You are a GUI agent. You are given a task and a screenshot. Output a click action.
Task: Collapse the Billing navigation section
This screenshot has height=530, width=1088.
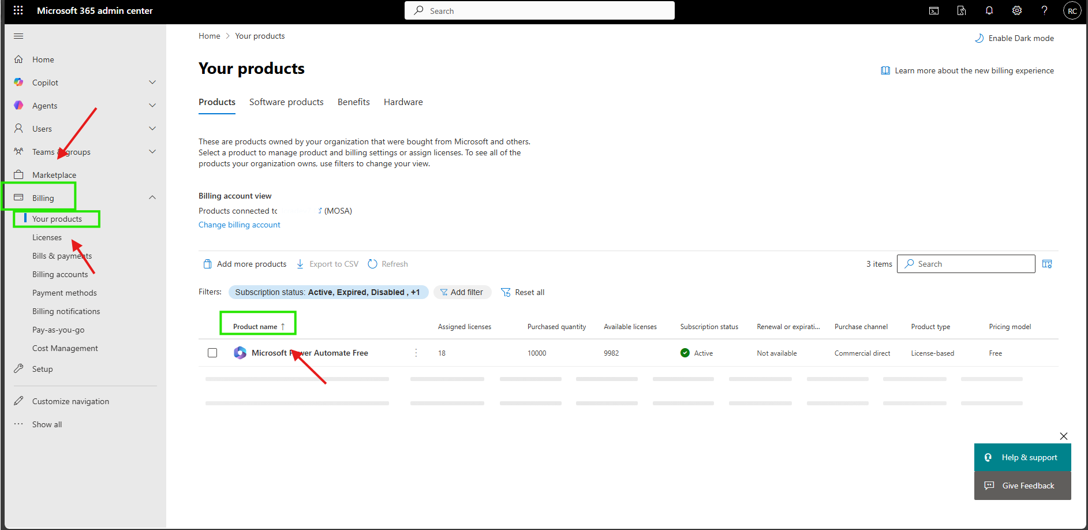pos(152,197)
